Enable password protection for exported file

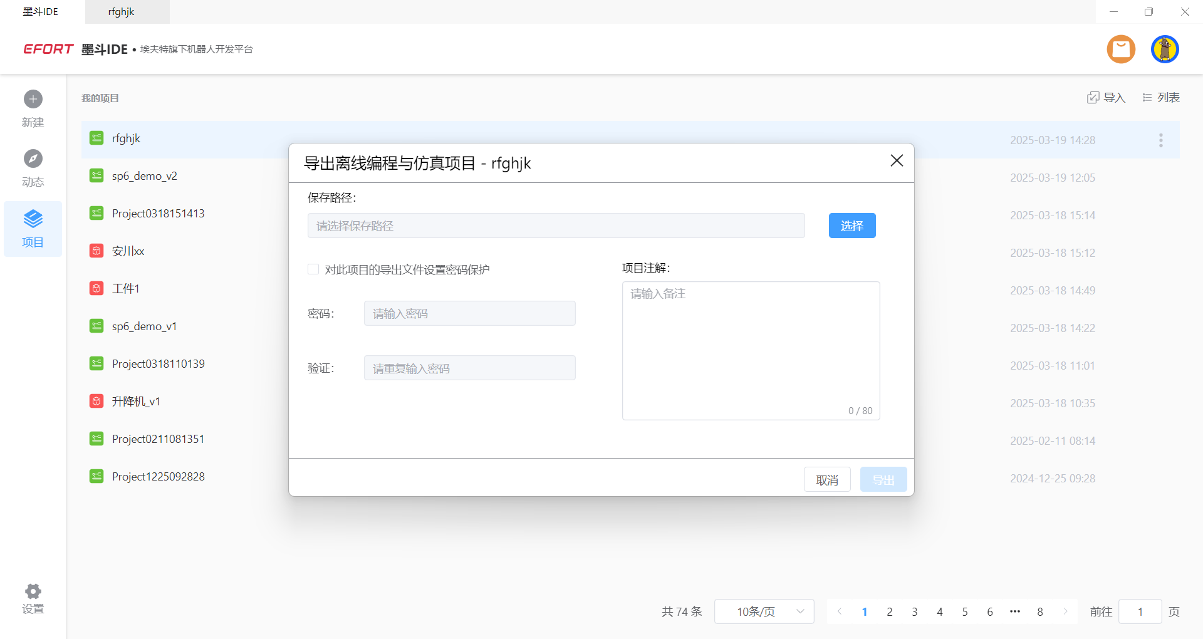[313, 269]
